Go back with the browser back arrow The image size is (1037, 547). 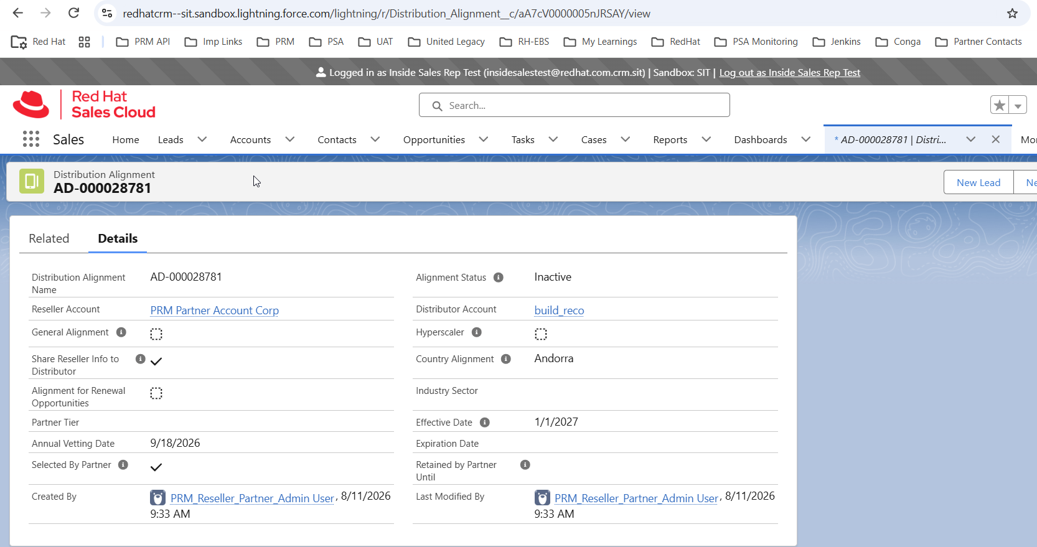18,13
